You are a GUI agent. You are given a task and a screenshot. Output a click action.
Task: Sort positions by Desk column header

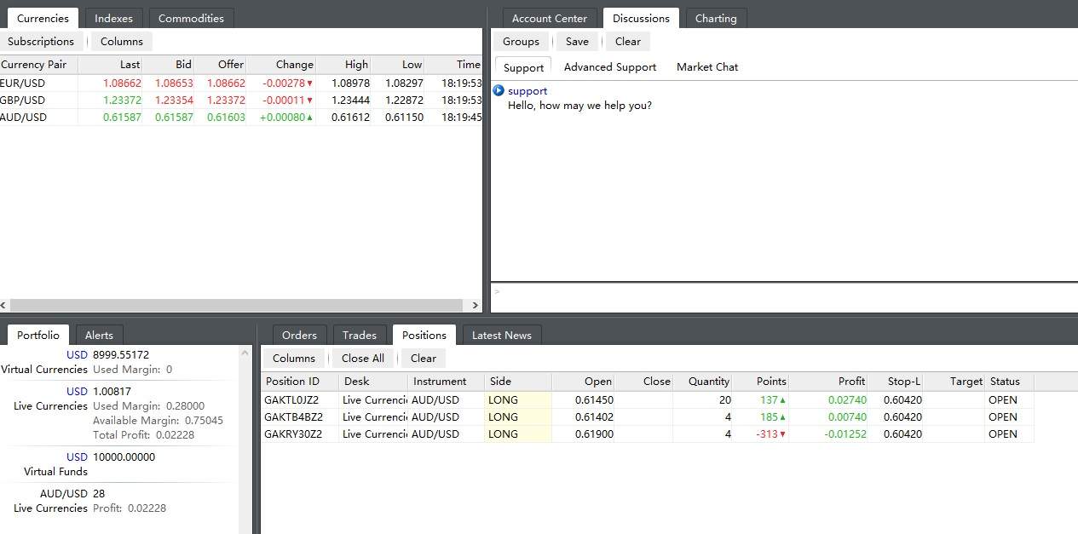pyautogui.click(x=373, y=381)
